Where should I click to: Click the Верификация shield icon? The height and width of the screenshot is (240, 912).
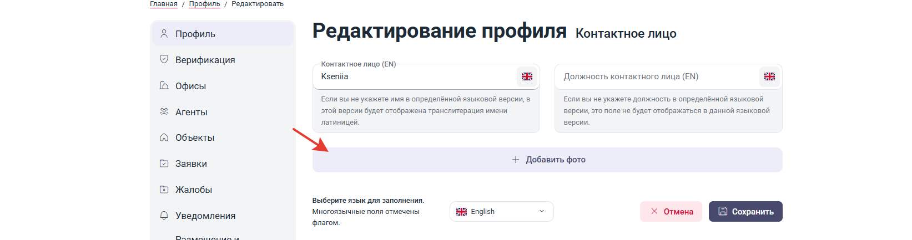click(x=164, y=59)
